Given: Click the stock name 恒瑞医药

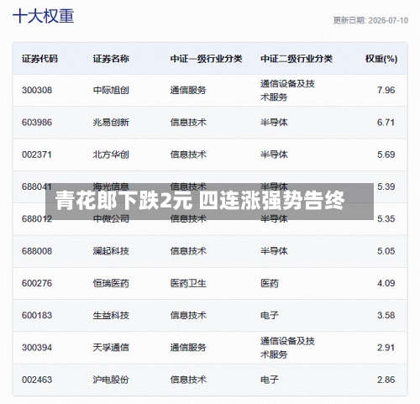Looking at the screenshot, I should pos(111,283).
